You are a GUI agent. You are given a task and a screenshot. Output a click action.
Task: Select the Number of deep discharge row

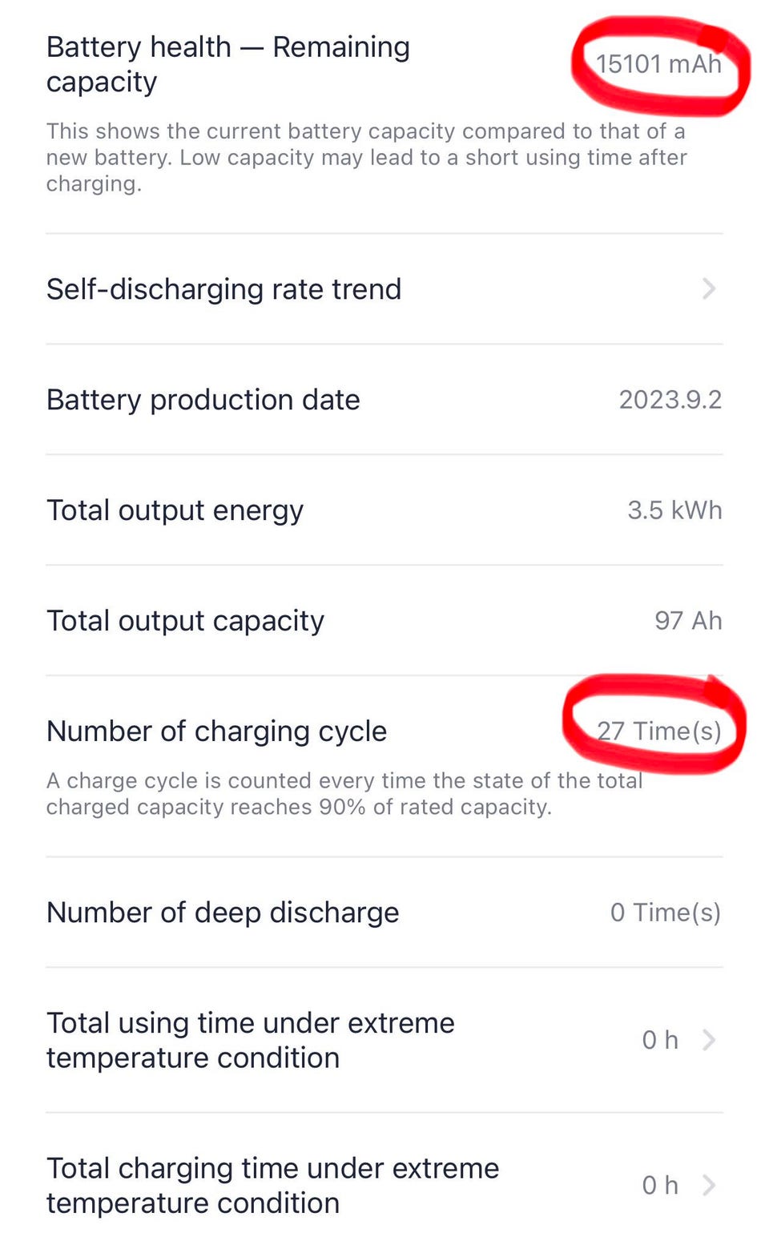pos(384,913)
